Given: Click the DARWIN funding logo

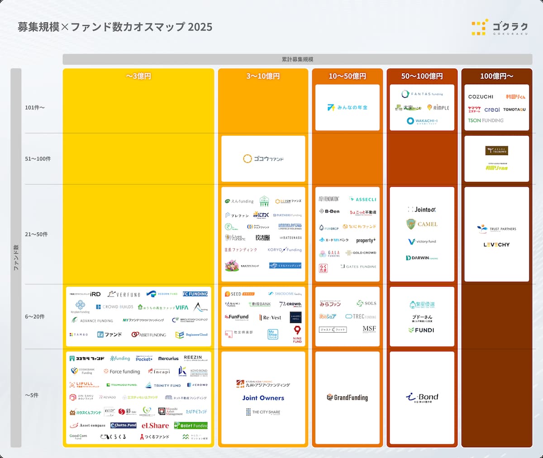Looking at the screenshot, I should 422,258.
